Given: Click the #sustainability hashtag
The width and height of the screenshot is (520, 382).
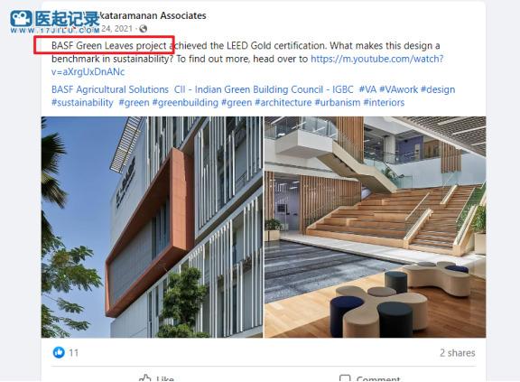Looking at the screenshot, I should coord(82,102).
